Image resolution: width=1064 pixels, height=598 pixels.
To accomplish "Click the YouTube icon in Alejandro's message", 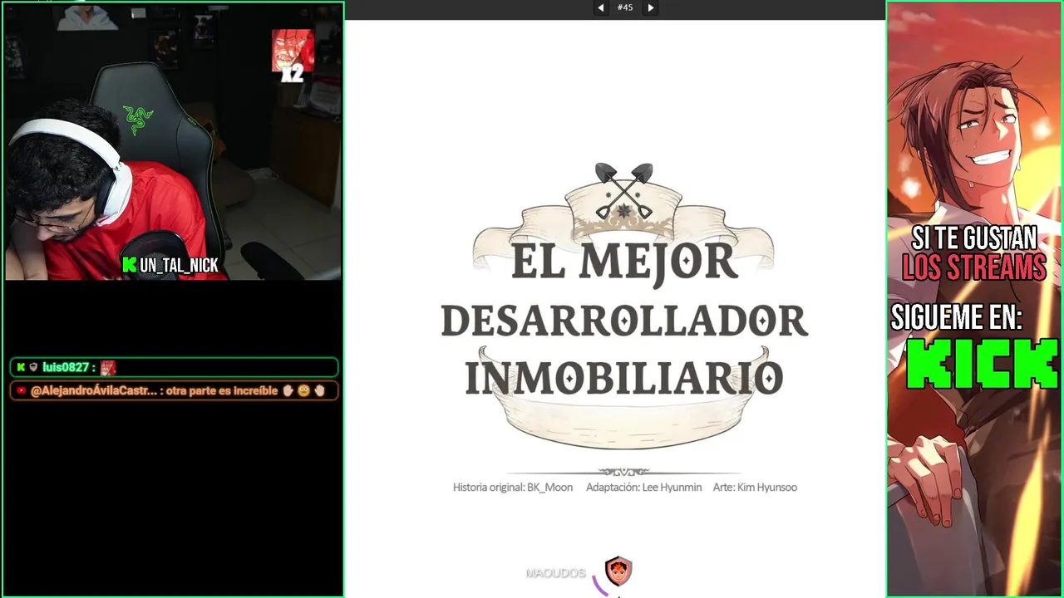I will coord(21,390).
